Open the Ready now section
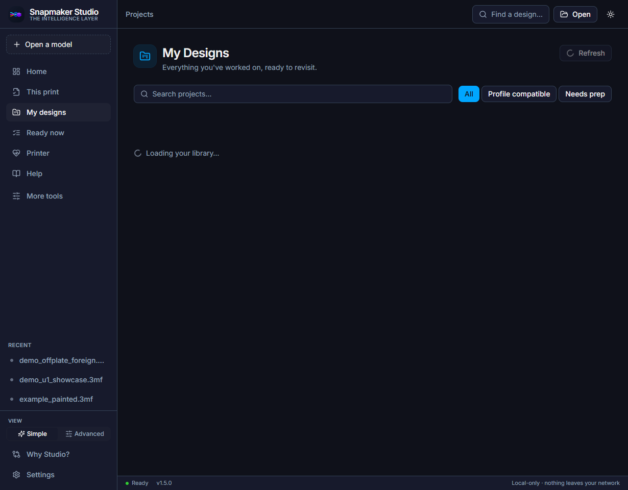Screen dimensions: 628x490 coord(58,133)
